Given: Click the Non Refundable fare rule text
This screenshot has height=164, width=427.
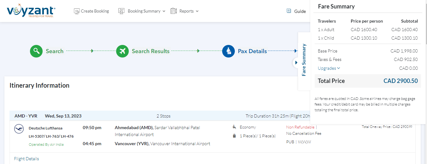Looking at the screenshot, I should [300, 127].
